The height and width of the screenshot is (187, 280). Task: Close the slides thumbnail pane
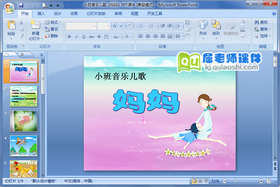42,55
